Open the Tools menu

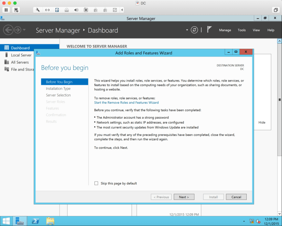[241, 30]
